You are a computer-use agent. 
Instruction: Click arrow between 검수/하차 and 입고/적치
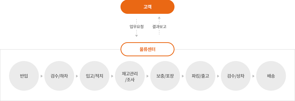tap(77, 76)
